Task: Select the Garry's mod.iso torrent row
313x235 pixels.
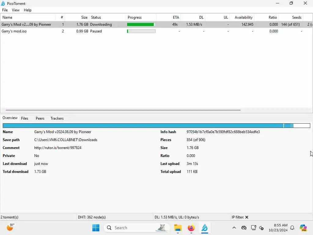Action: click(156, 31)
